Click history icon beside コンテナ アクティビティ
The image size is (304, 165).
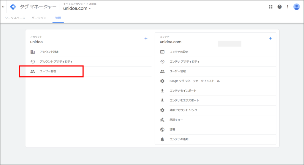162,62
